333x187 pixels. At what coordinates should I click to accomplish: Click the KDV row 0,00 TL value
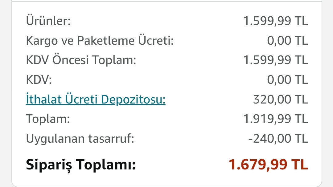287,79
